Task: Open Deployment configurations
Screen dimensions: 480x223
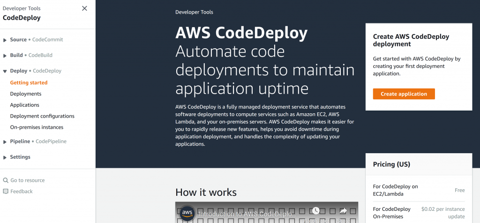Action: click(42, 116)
